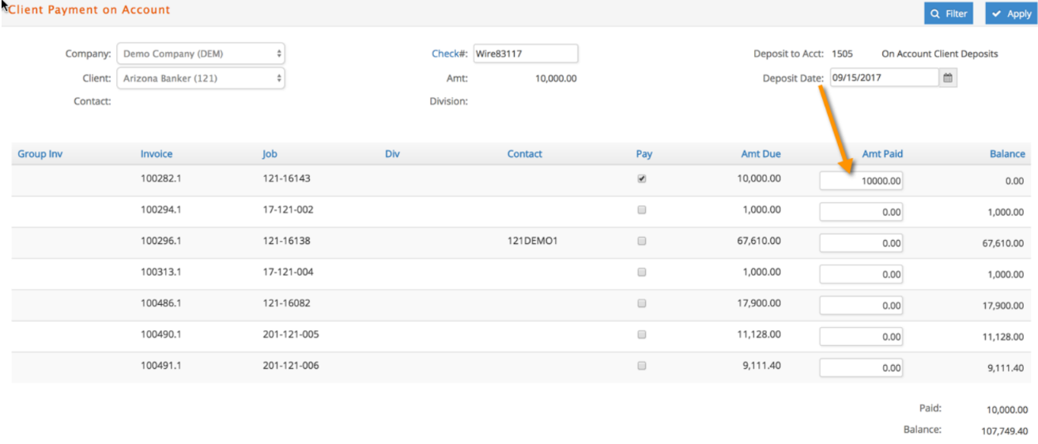Sort by the Amt Due column header
The height and width of the screenshot is (444, 1038).
click(x=761, y=154)
